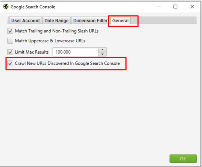
Task: Select the General tab
Action: [x=120, y=20]
